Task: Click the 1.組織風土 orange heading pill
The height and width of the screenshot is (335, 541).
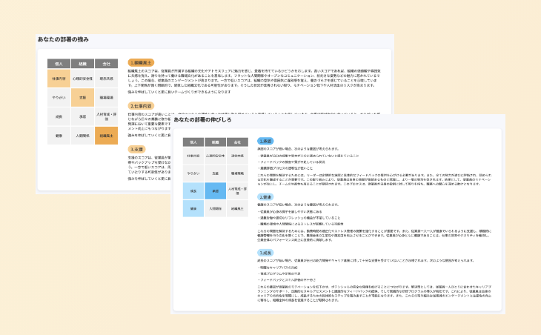Action: [141, 63]
